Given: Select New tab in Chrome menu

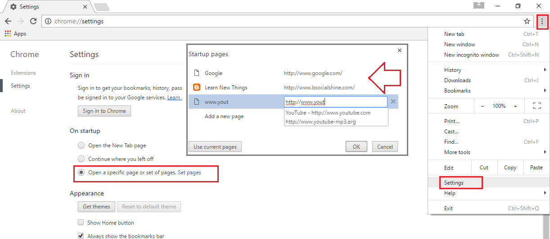Looking at the screenshot, I should [x=489, y=34].
